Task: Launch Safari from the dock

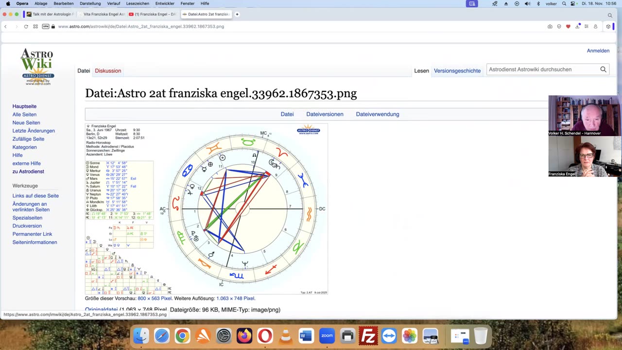Action: 162,336
